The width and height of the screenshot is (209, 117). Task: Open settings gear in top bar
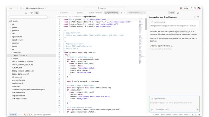pyautogui.click(x=195, y=8)
